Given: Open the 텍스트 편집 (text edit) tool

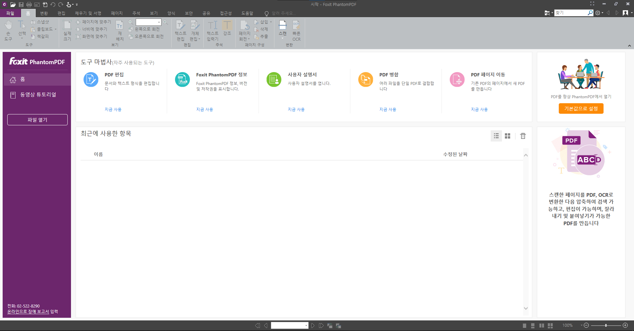Looking at the screenshot, I should click(x=180, y=30).
